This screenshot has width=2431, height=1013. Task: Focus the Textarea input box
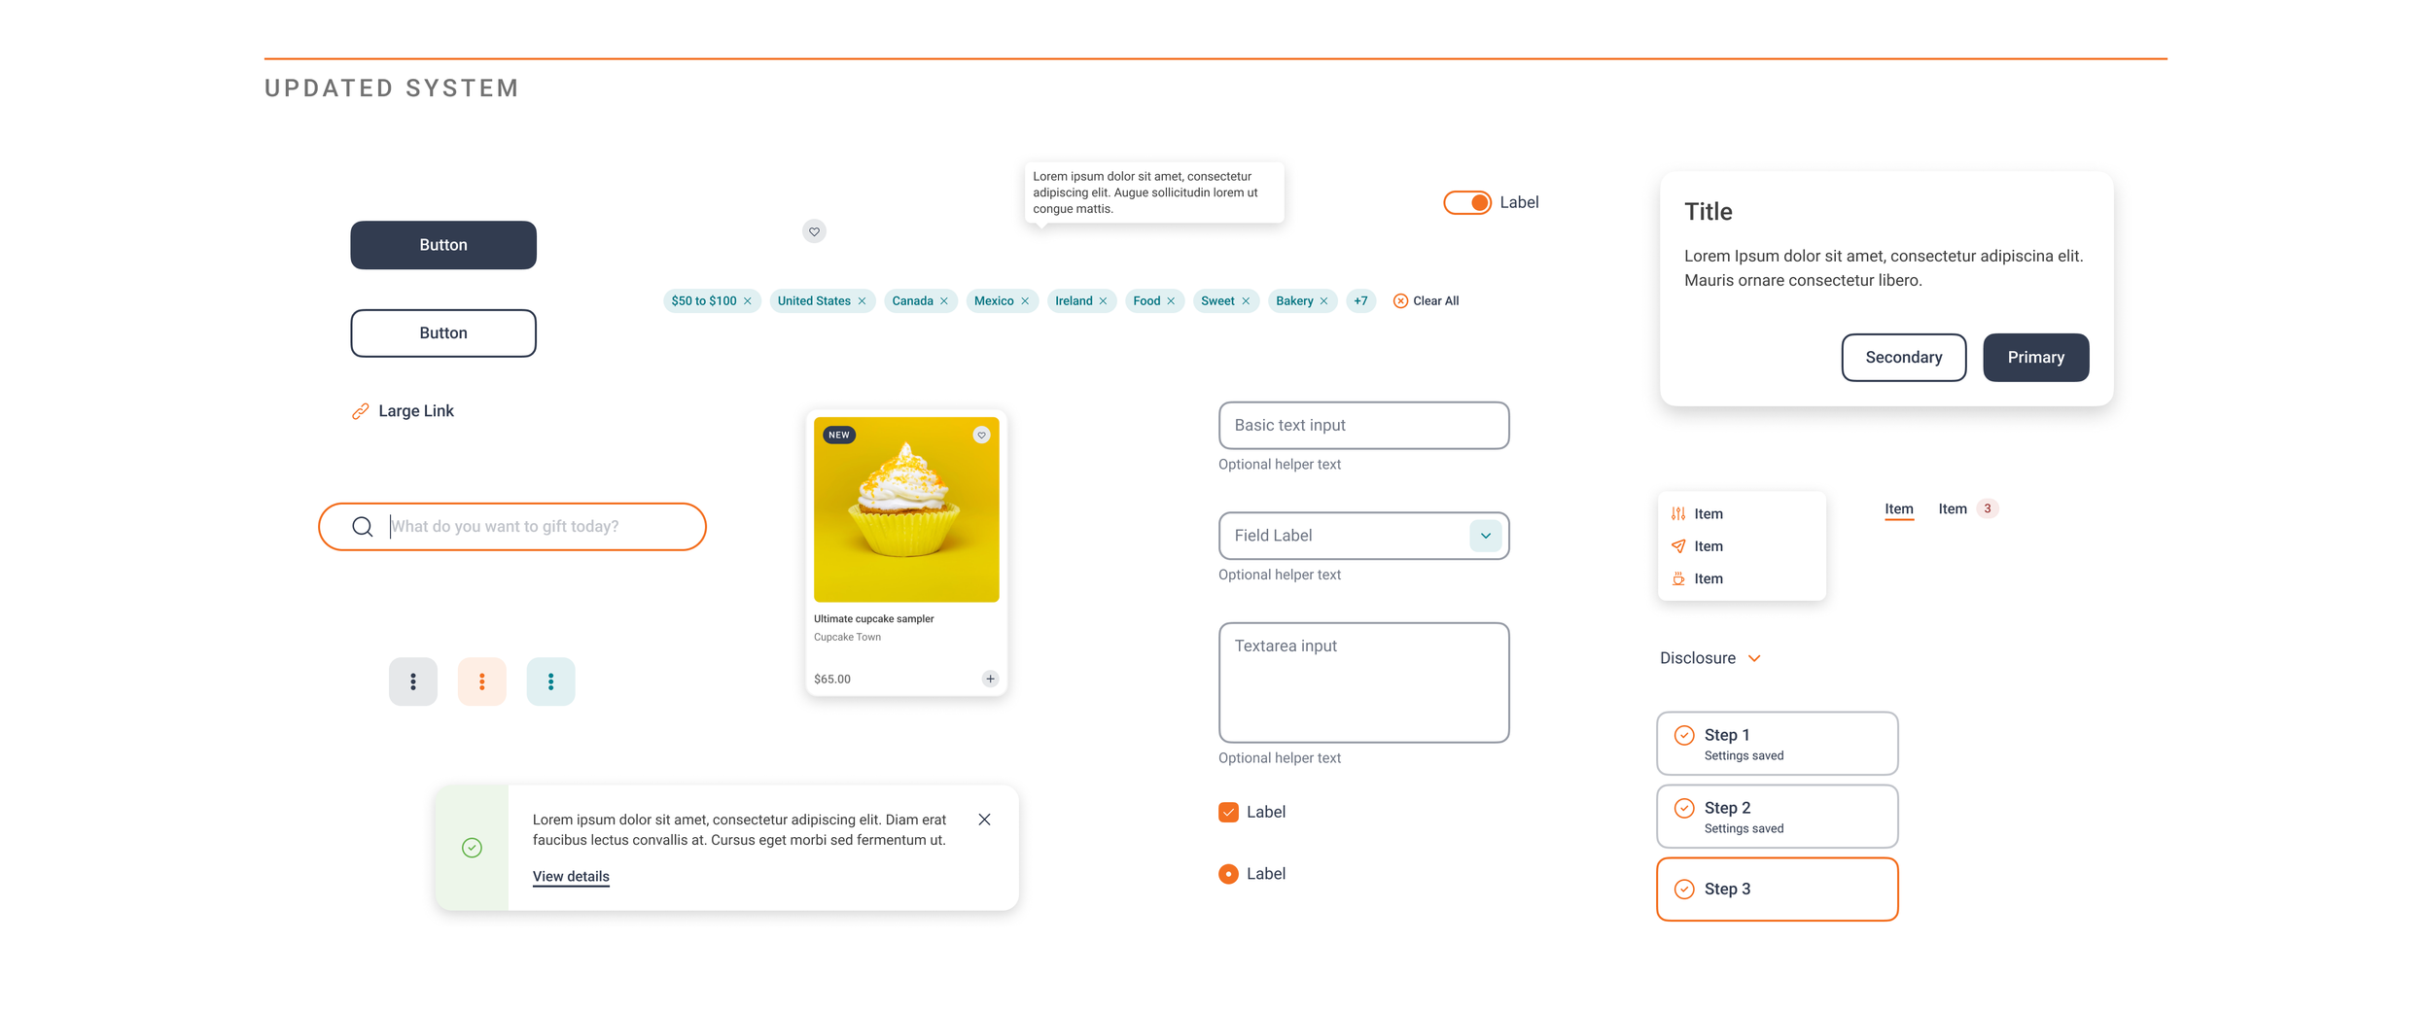pyautogui.click(x=1363, y=682)
